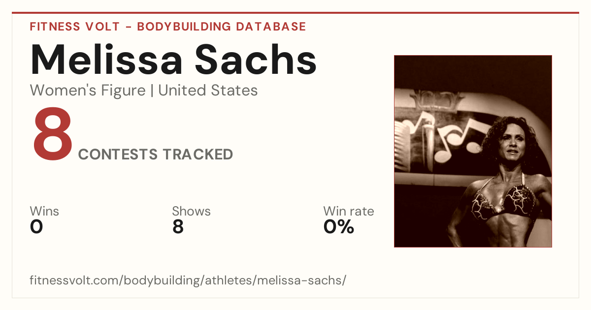Click the Shows value of 8
The height and width of the screenshot is (310, 591).
(178, 227)
